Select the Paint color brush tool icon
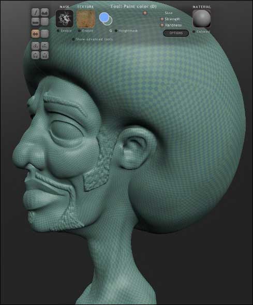253x305 pixels. 35,12
